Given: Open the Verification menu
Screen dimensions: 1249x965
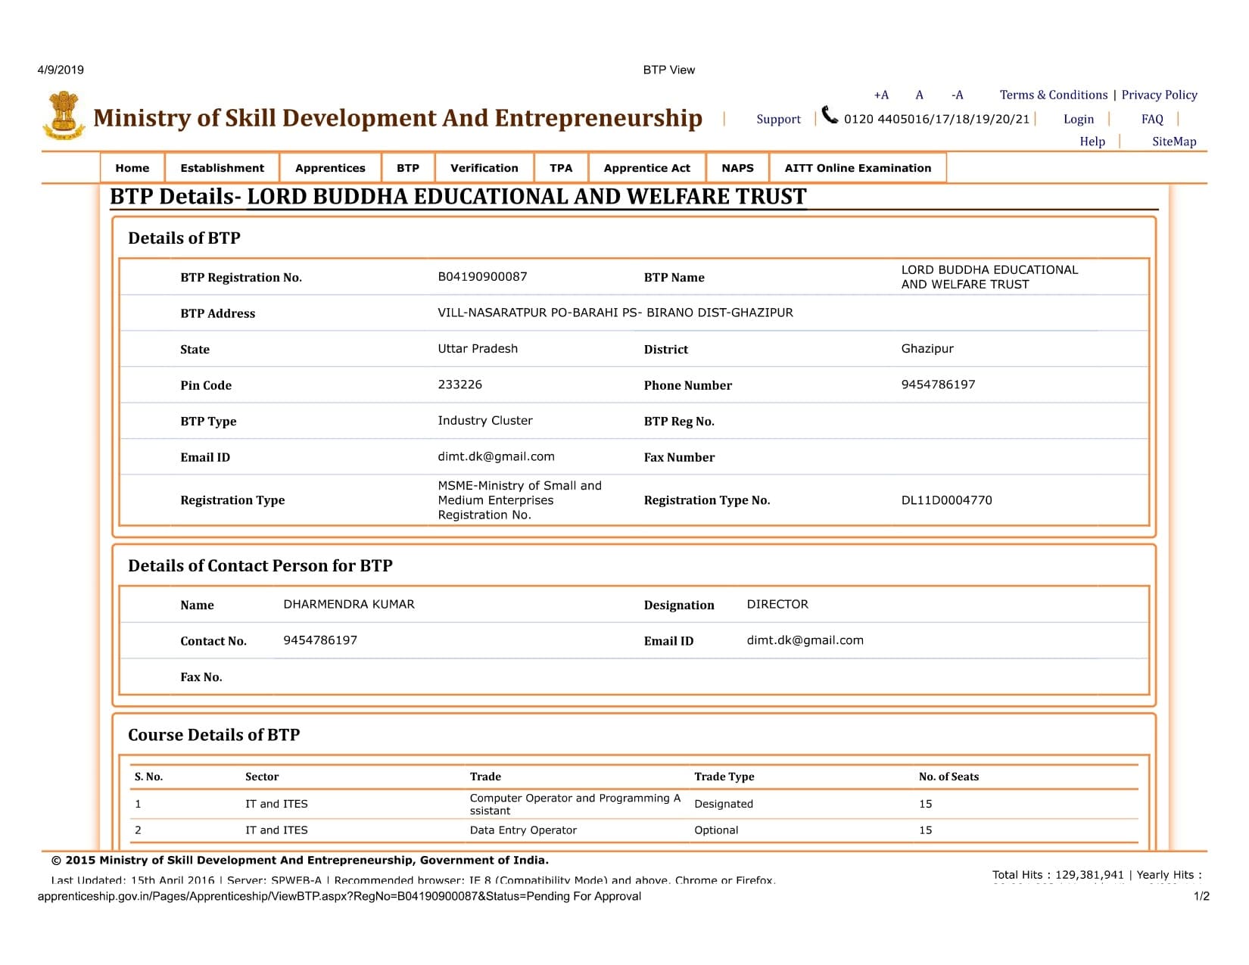Looking at the screenshot, I should 484,168.
